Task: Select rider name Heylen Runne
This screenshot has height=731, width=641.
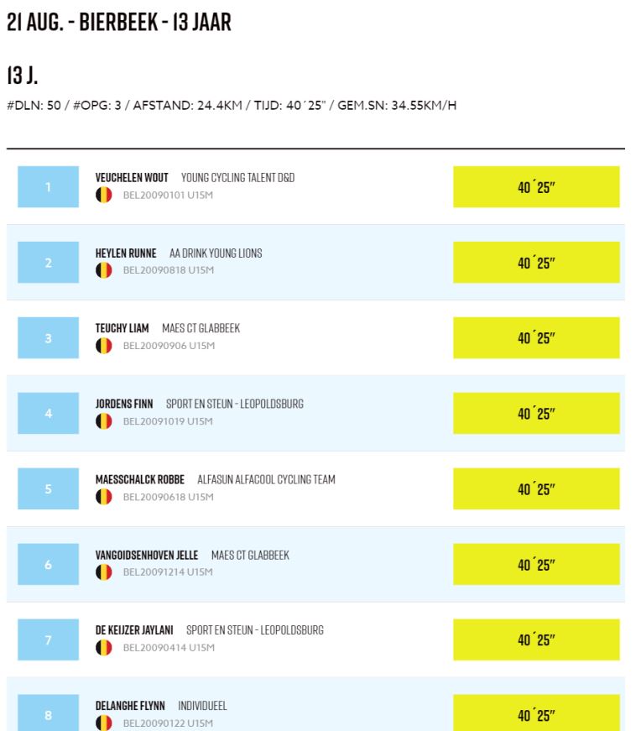Action: pyautogui.click(x=126, y=253)
